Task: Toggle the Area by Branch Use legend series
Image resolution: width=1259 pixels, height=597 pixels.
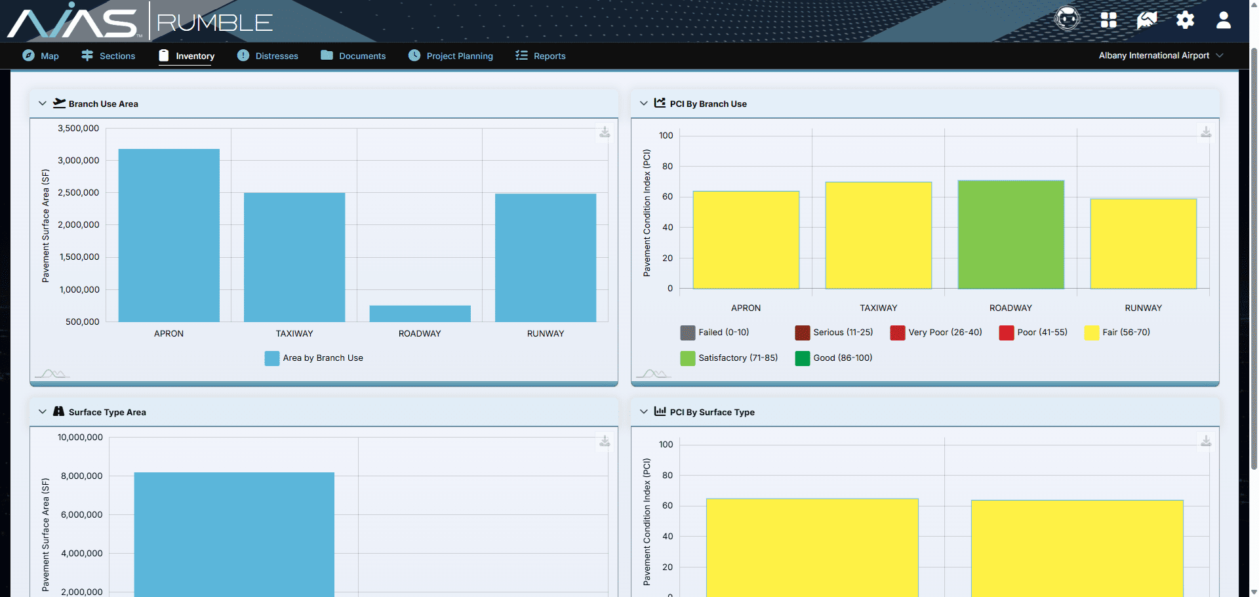Action: tap(313, 358)
